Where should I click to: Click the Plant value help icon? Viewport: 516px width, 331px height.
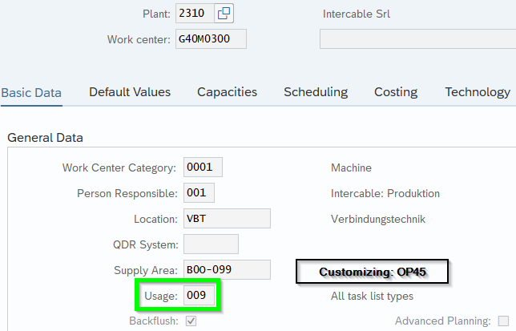pos(224,14)
